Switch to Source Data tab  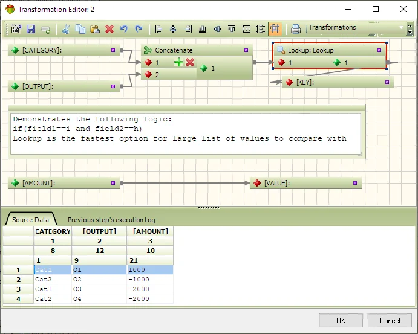[x=30, y=220]
